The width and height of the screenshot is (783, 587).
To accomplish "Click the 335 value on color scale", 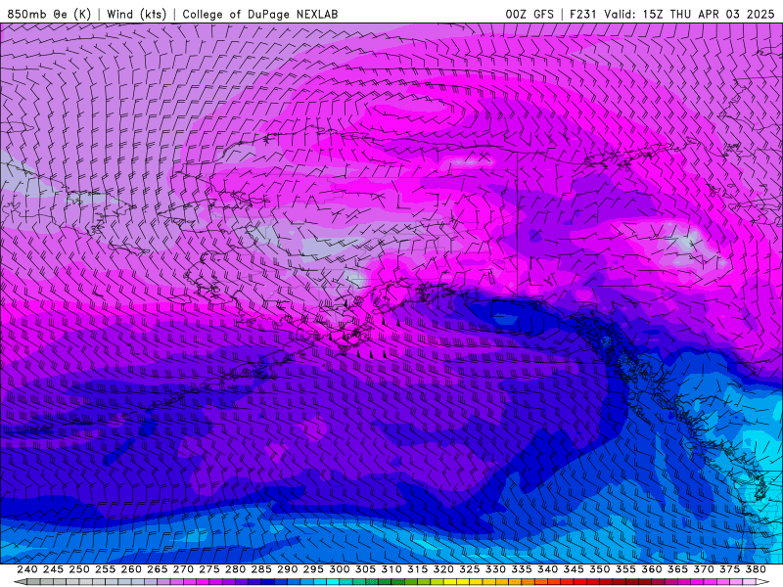I will click(x=522, y=569).
